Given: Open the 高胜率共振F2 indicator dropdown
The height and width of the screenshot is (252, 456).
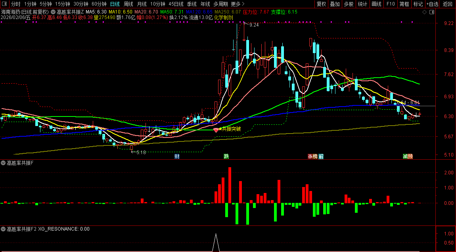Looking at the screenshot, I should pyautogui.click(x=3, y=229).
